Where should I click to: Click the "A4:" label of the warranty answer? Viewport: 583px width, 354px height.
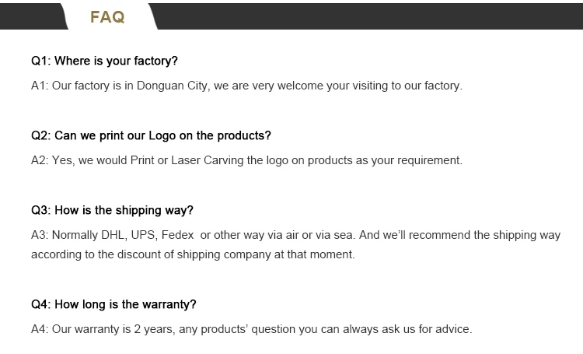[x=40, y=329]
